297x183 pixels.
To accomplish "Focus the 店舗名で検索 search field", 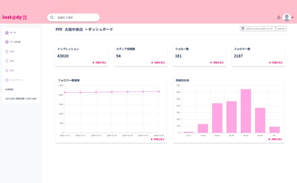I will click(76, 18).
